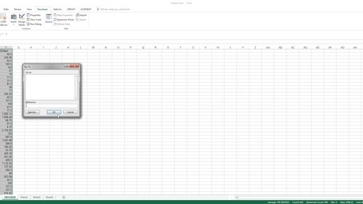Open the ORCAT ribbon tab
The width and height of the screenshot is (363, 204).
point(71,9)
